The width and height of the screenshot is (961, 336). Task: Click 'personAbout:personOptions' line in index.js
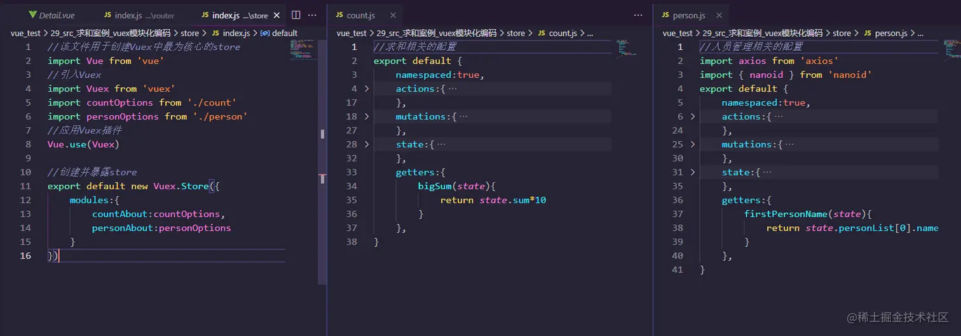(x=161, y=228)
